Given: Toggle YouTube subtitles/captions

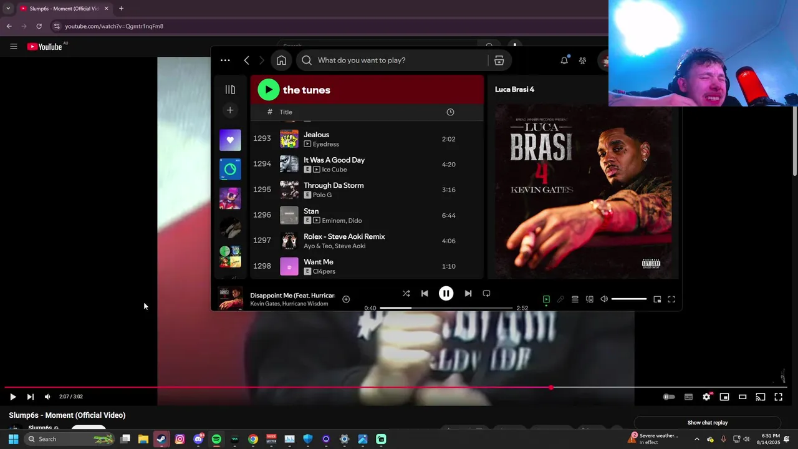Looking at the screenshot, I should (688, 397).
